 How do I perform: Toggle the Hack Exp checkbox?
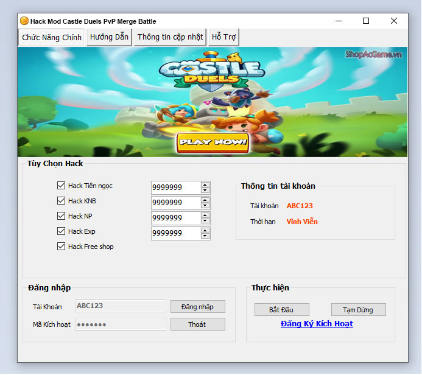[x=61, y=231]
